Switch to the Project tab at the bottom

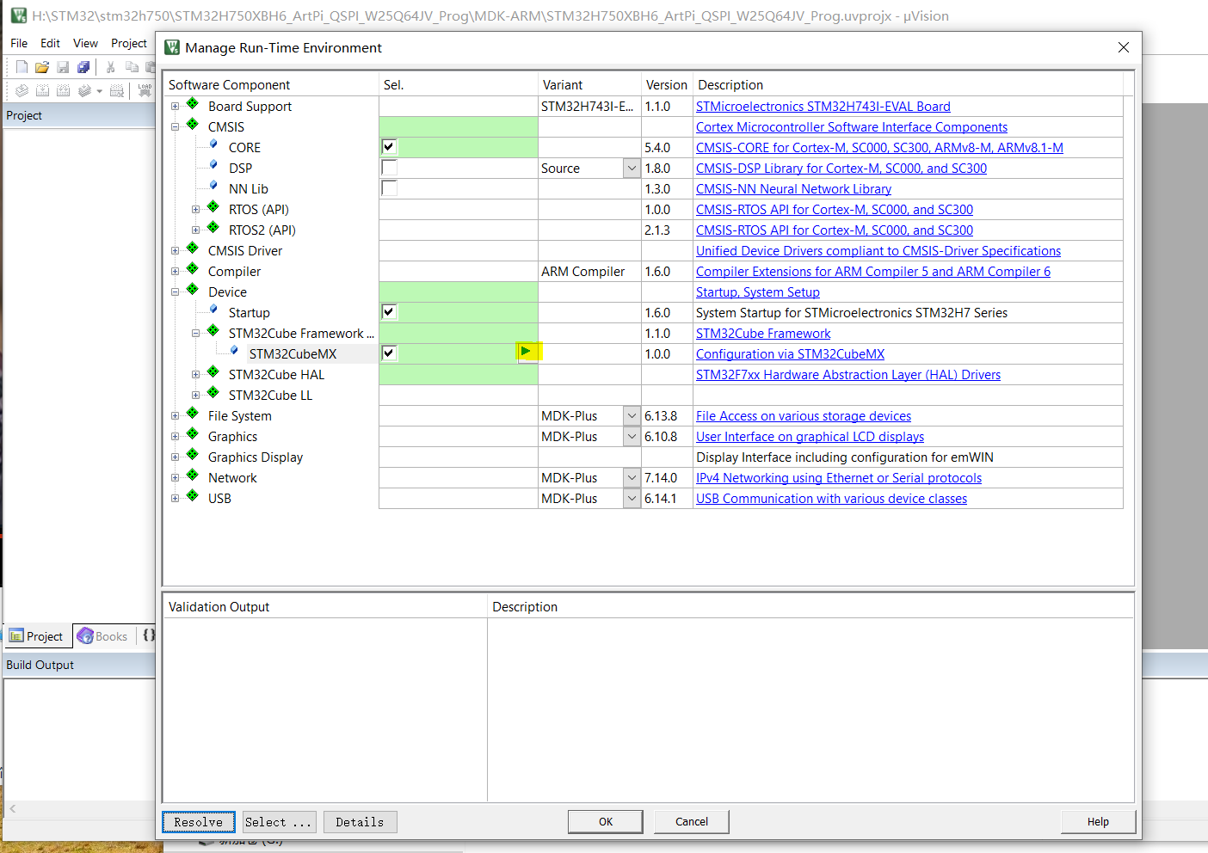coord(37,636)
